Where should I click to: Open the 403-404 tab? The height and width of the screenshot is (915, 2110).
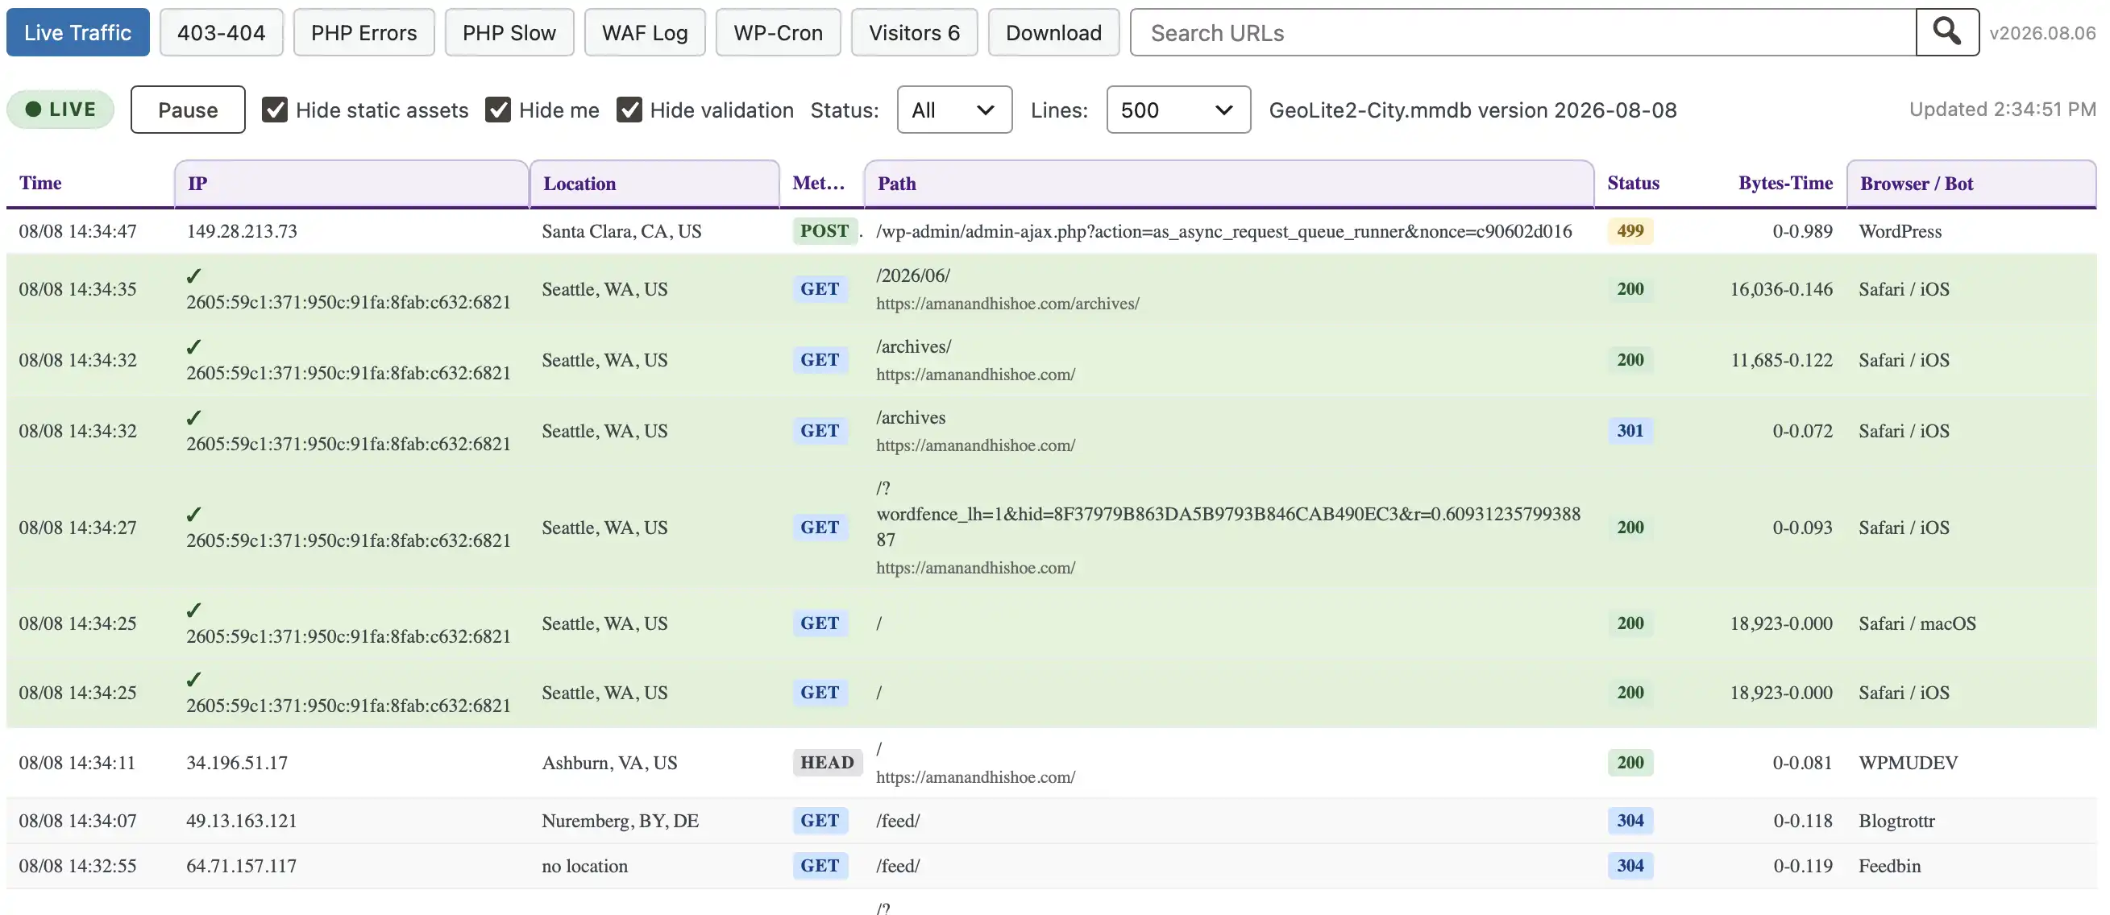pos(221,33)
